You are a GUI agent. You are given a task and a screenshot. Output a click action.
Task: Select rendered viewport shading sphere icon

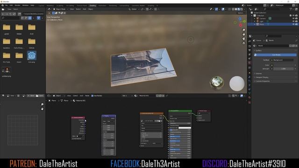[x=242, y=9]
